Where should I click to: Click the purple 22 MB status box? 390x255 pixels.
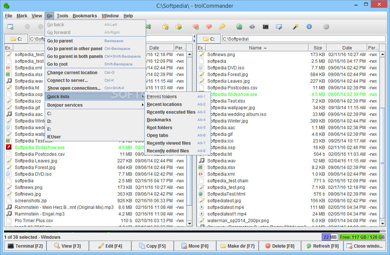coord(330,237)
